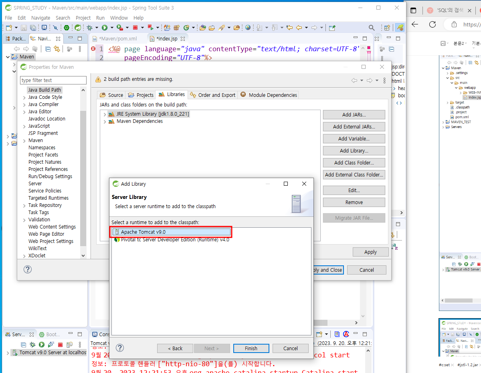Expand Java Compiler category
The height and width of the screenshot is (373, 481).
pos(25,104)
